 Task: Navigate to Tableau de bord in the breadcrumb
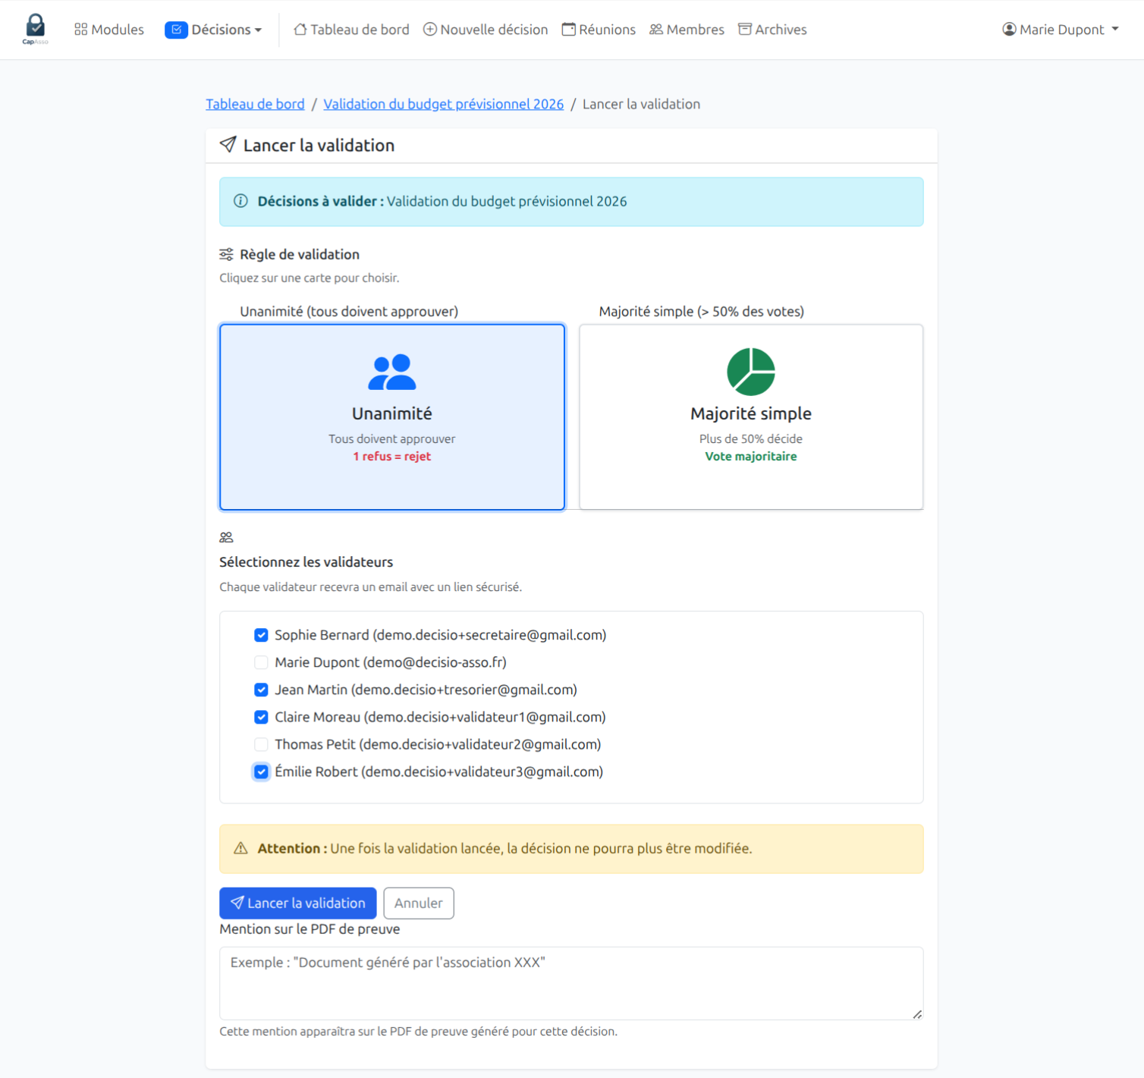[x=255, y=104]
